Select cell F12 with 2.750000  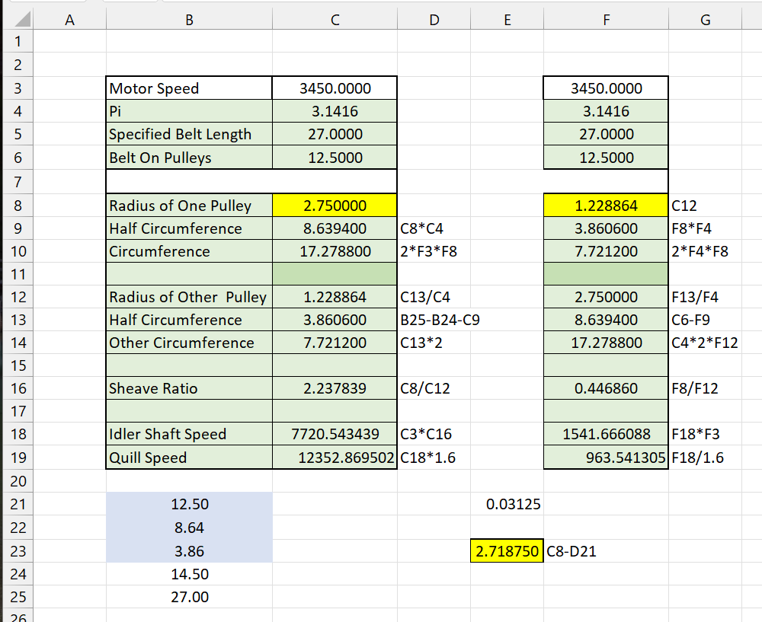pos(606,297)
